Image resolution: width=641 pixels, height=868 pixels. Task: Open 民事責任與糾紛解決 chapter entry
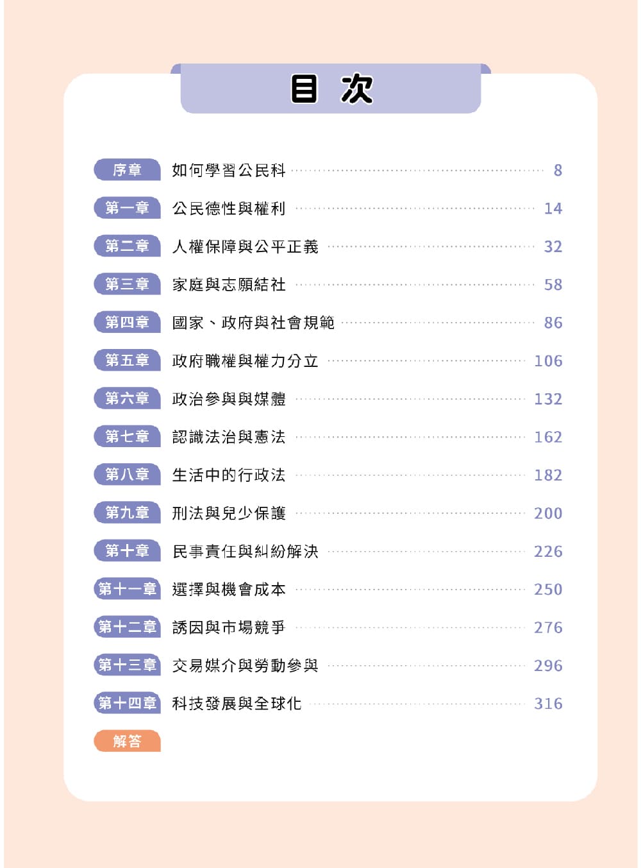coord(245,551)
